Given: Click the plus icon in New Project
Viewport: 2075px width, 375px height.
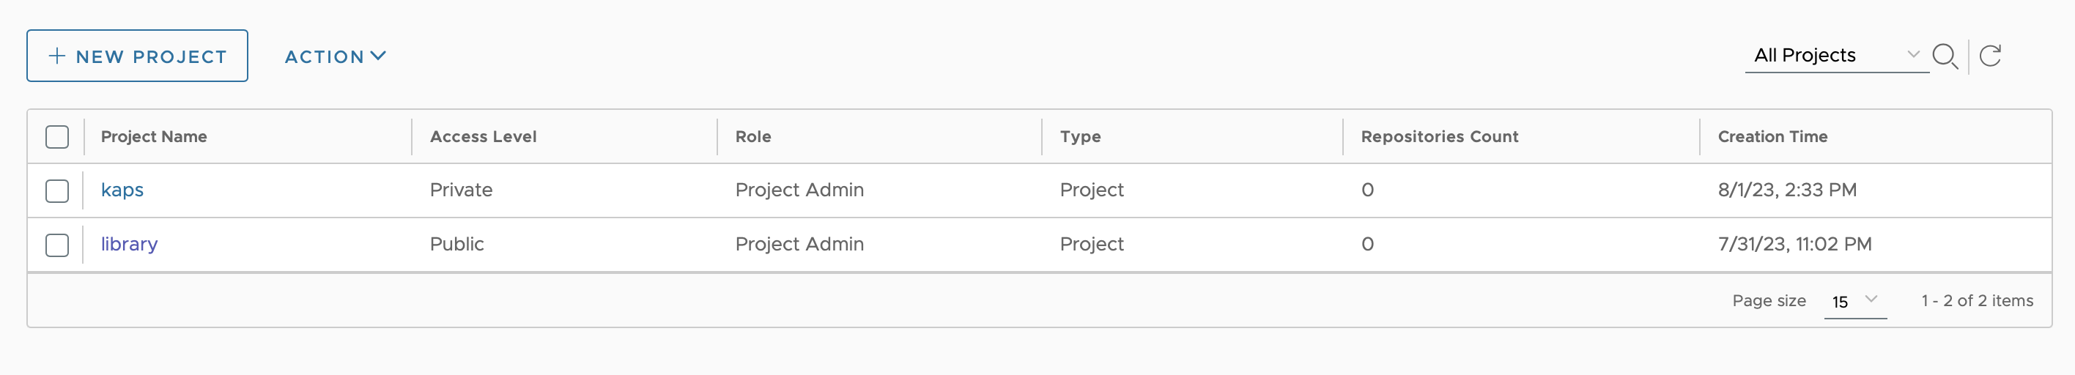Looking at the screenshot, I should click(x=57, y=56).
